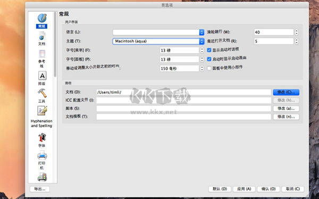Select the 常规 general preferences icon
Screen dimensions: 319x199
coord(42,18)
